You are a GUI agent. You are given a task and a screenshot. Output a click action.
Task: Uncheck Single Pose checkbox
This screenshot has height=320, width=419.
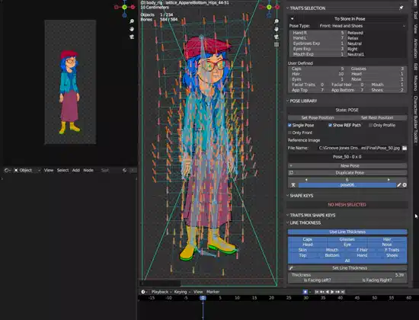pos(289,125)
